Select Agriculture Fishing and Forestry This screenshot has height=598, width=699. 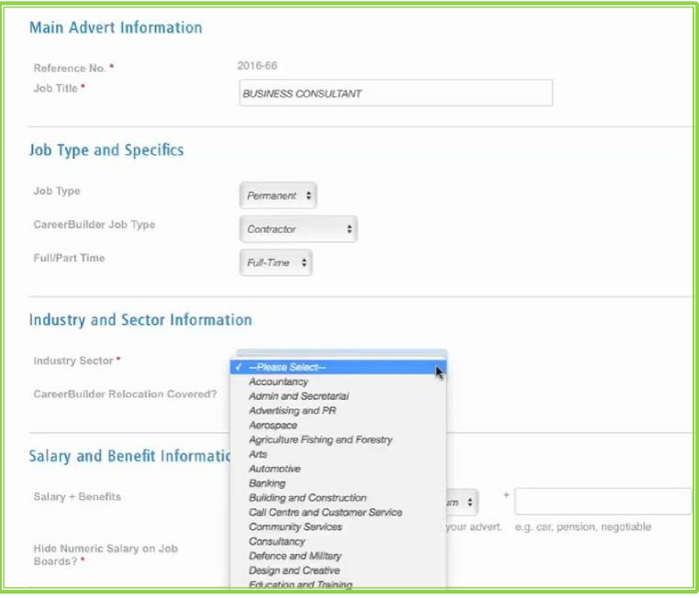(320, 439)
